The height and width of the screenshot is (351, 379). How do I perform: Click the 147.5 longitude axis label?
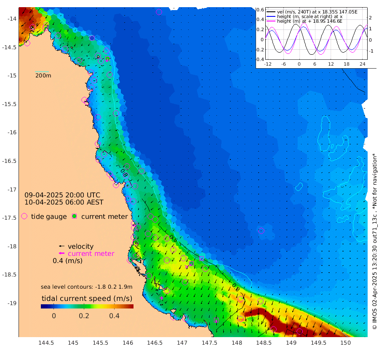pos(209,343)
